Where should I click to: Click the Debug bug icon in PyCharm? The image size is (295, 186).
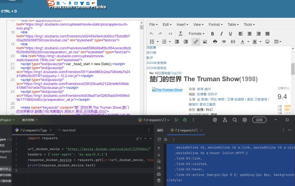(x=185, y=120)
